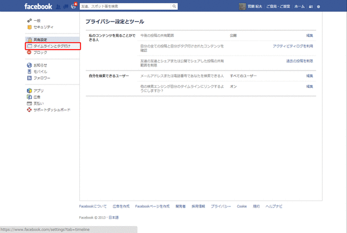Click 過去の投稿を制限 link
This screenshot has width=347, height=233.
[x=300, y=61]
